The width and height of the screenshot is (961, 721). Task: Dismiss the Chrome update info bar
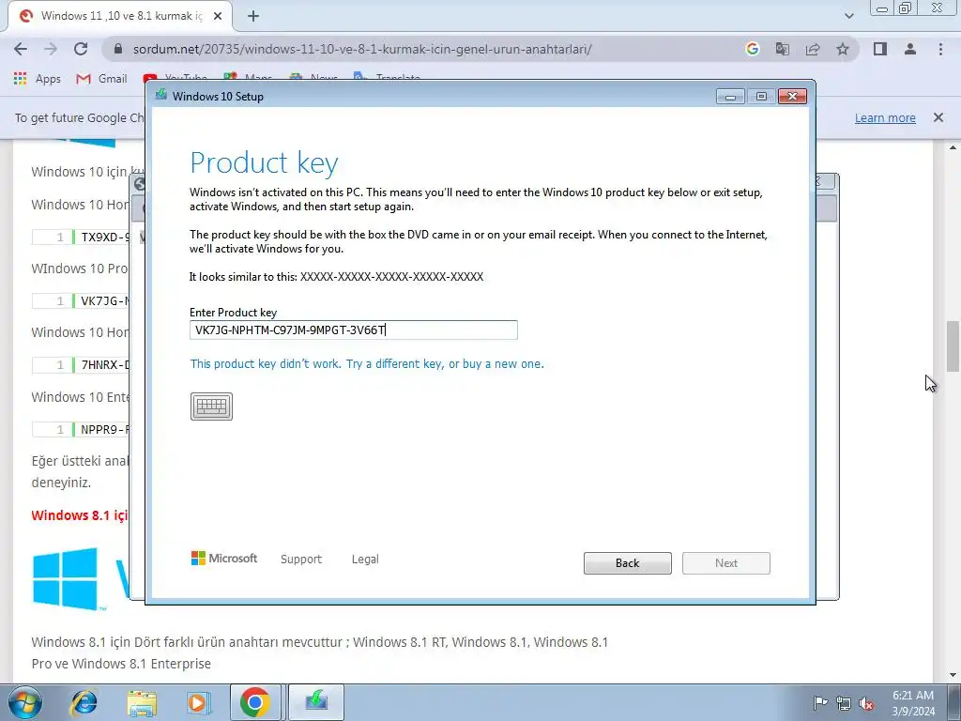pyautogui.click(x=938, y=117)
